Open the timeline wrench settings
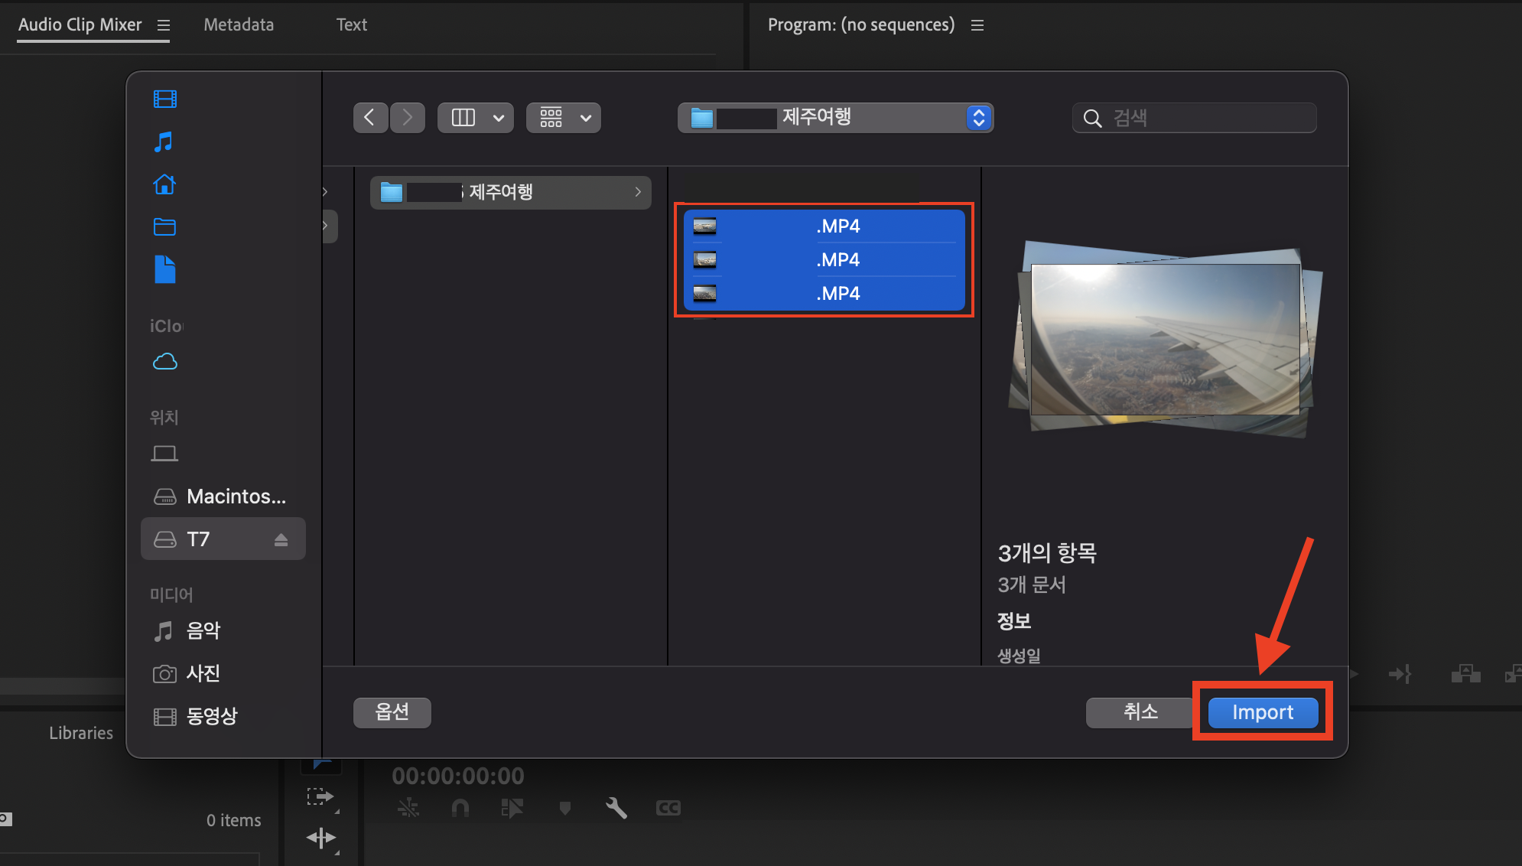1522x866 pixels. coord(616,808)
